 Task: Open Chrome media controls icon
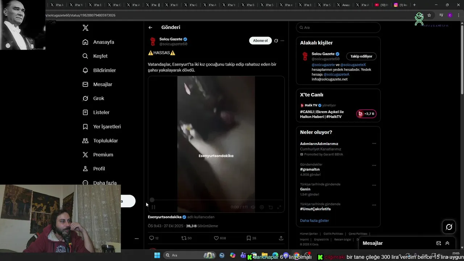[x=441, y=15]
